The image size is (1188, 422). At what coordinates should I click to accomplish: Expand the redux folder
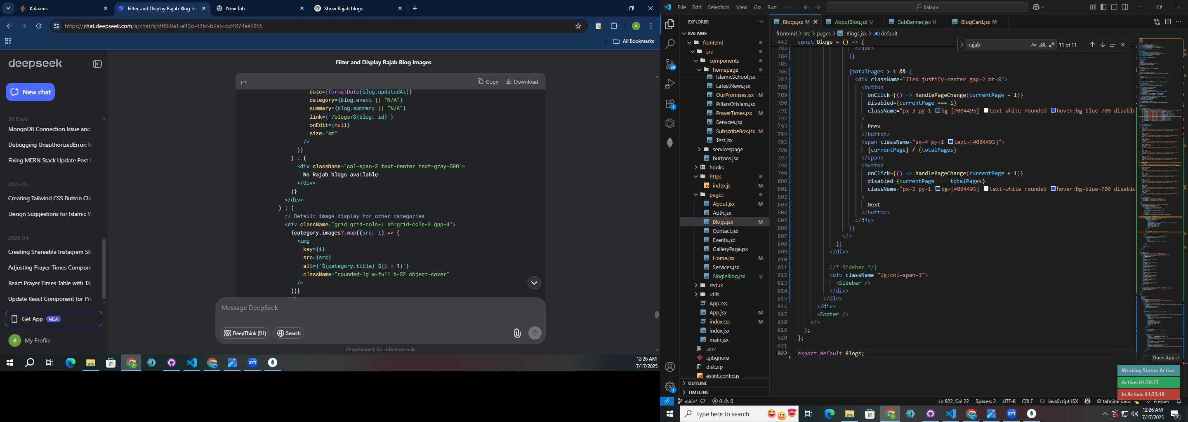click(696, 285)
